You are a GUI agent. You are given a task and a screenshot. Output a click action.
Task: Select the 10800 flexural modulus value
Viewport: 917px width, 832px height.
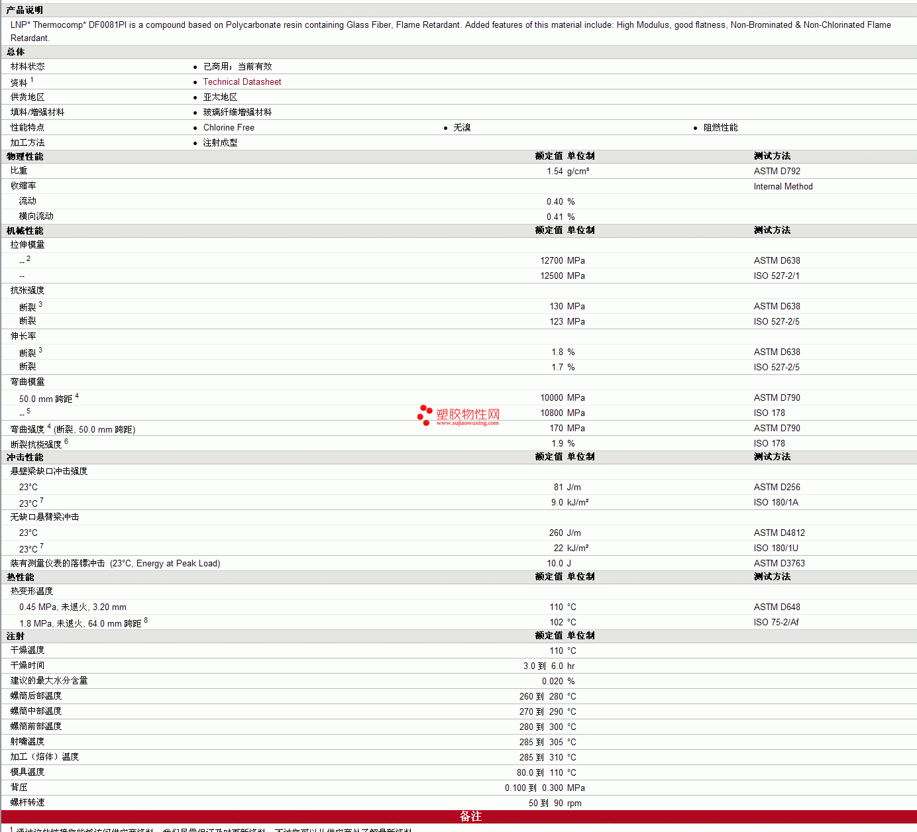[x=551, y=413]
